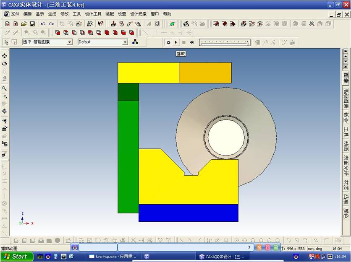Viewport: 351px width, 262px height.
Task: Click the hierarchy tree icon beside Default dropdown
Action: coord(135,42)
